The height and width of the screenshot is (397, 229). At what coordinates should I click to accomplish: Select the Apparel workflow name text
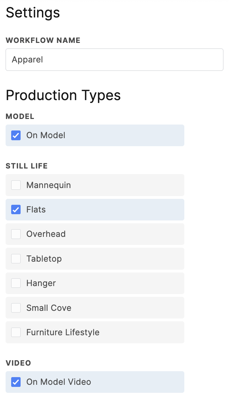tap(27, 59)
